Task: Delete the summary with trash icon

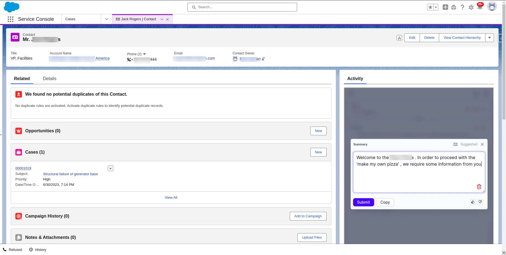Action: pyautogui.click(x=479, y=187)
